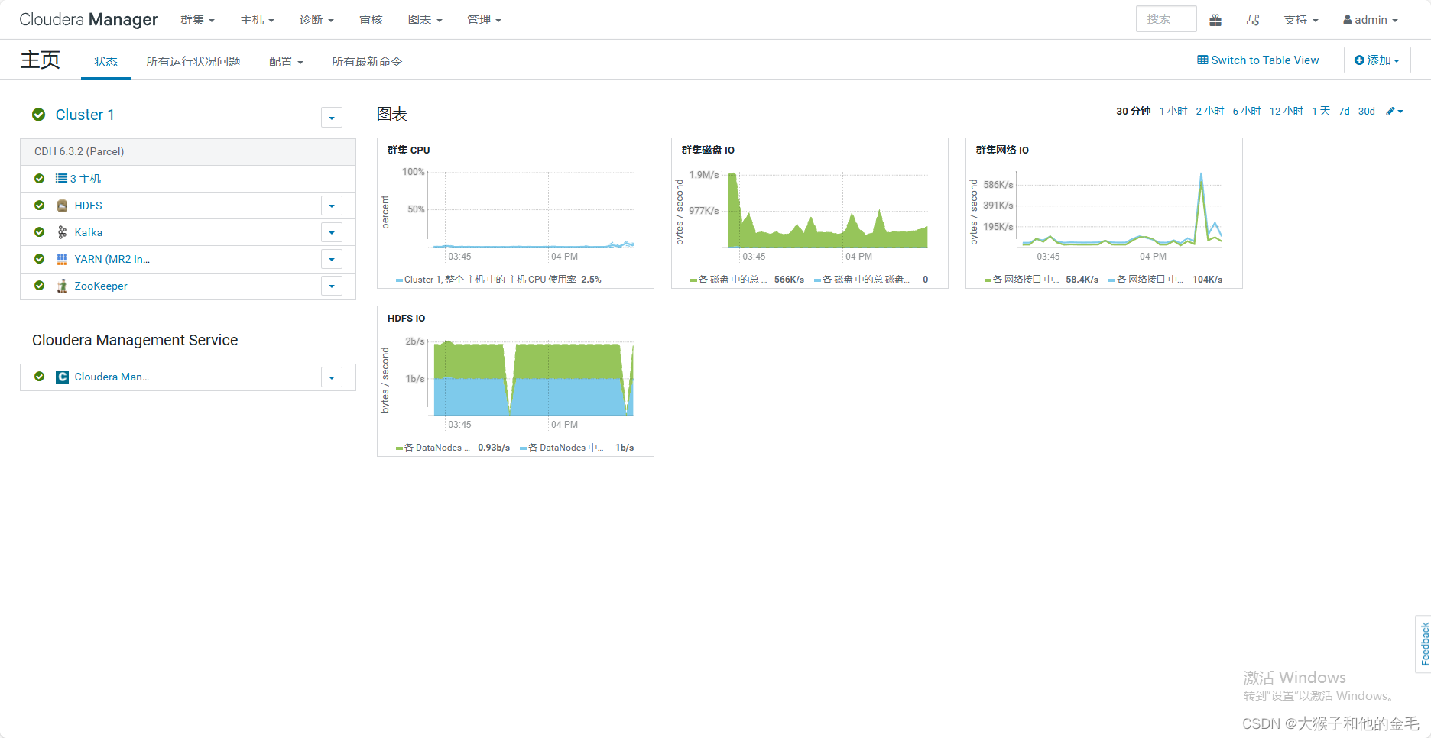The height and width of the screenshot is (738, 1431).
Task: Open the 群集 CPU chart
Action: pyautogui.click(x=515, y=213)
